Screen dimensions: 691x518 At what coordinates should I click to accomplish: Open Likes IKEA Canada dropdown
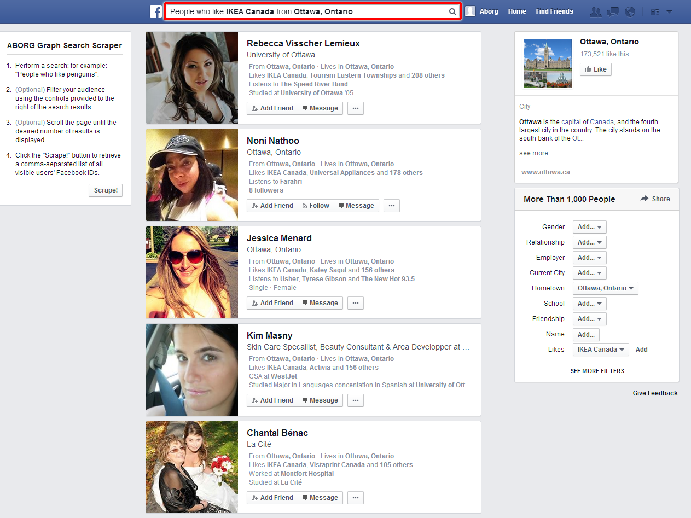(601, 350)
